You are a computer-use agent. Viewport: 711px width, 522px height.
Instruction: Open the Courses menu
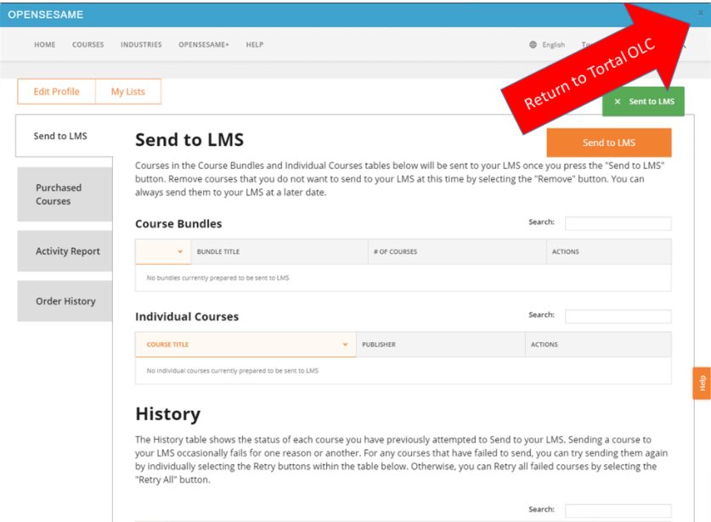(88, 44)
